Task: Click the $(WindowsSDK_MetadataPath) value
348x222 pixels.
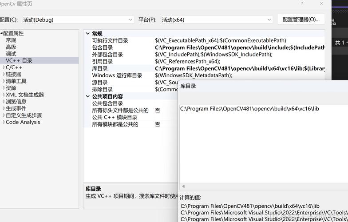Action: (x=194, y=75)
